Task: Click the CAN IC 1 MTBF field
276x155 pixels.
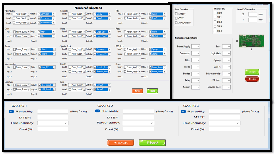Action: pyautogui.click(x=53, y=117)
